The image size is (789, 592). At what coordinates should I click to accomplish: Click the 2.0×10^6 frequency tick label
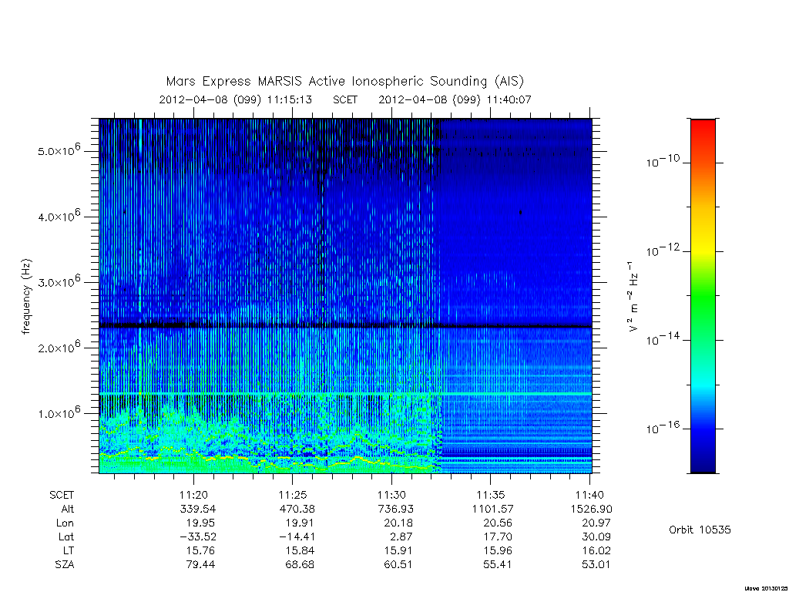pos(59,347)
